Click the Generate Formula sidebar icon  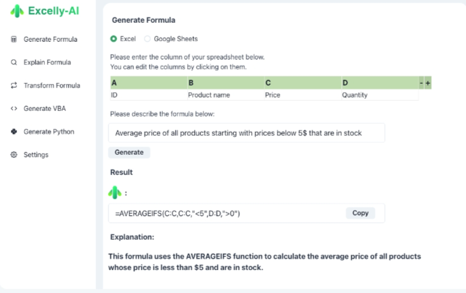pyautogui.click(x=13, y=39)
